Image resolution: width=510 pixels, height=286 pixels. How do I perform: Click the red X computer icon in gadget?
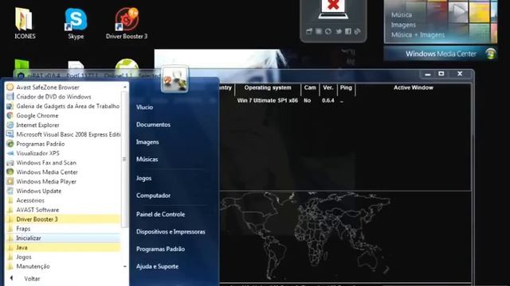tap(333, 9)
